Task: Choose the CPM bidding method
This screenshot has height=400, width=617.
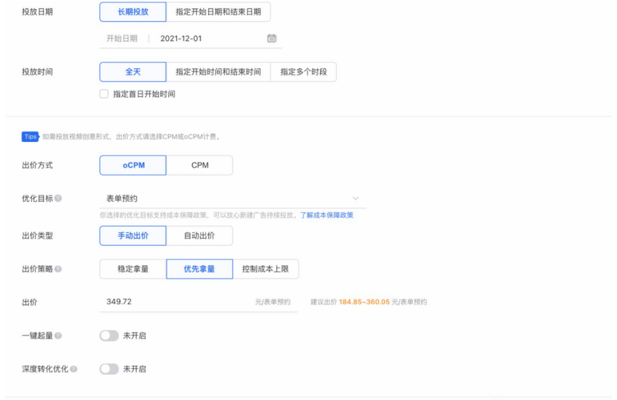Action: (x=200, y=165)
